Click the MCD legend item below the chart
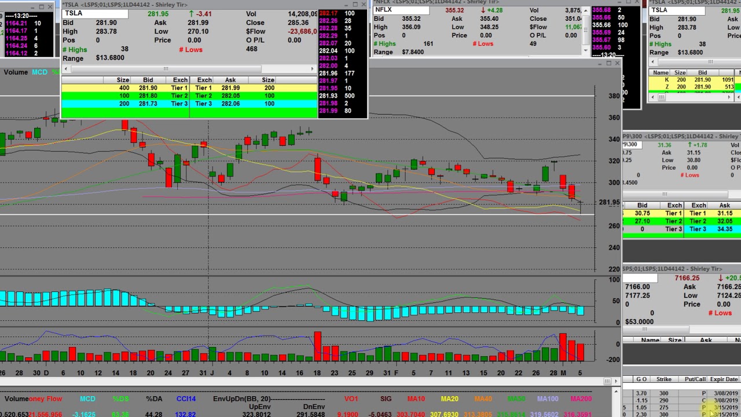The image size is (741, 417). 87,398
